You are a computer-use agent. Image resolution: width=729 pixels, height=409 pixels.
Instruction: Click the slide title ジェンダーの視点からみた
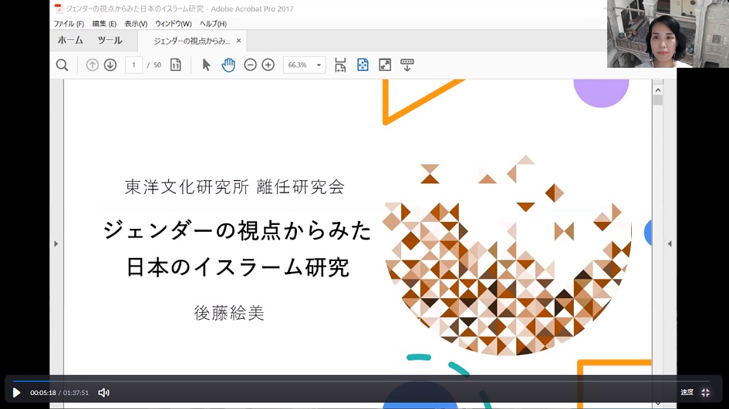(x=237, y=231)
